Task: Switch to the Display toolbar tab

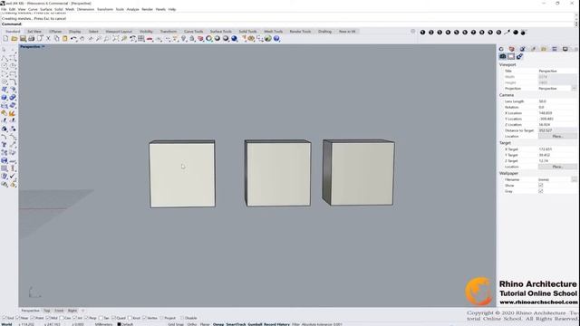Action: pos(74,32)
